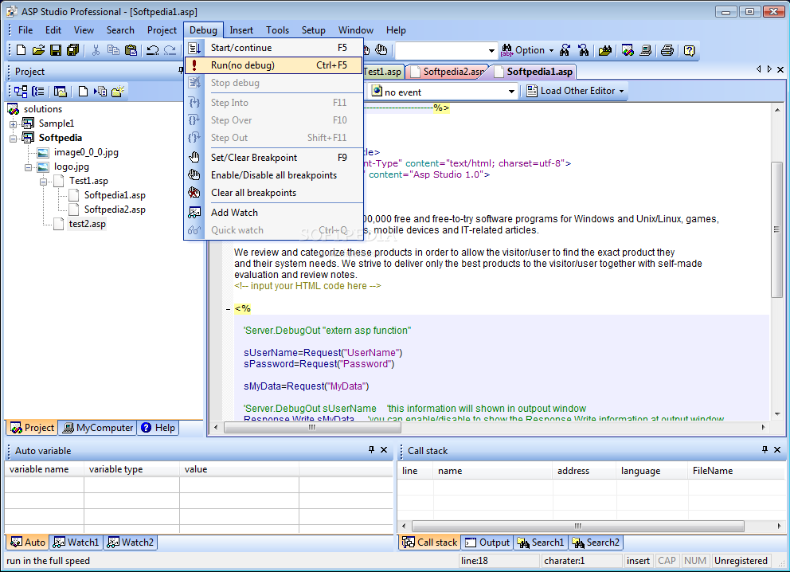Close the Auto variable panel
Image resolution: width=790 pixels, height=572 pixels.
coord(384,449)
